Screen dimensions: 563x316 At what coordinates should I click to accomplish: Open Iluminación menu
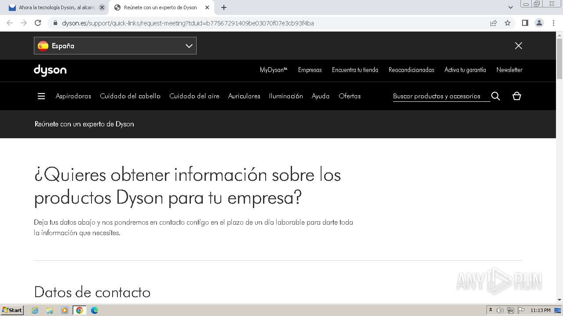286,96
